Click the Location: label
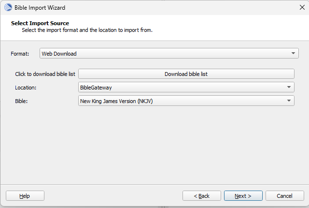309x208 pixels. 26,88
